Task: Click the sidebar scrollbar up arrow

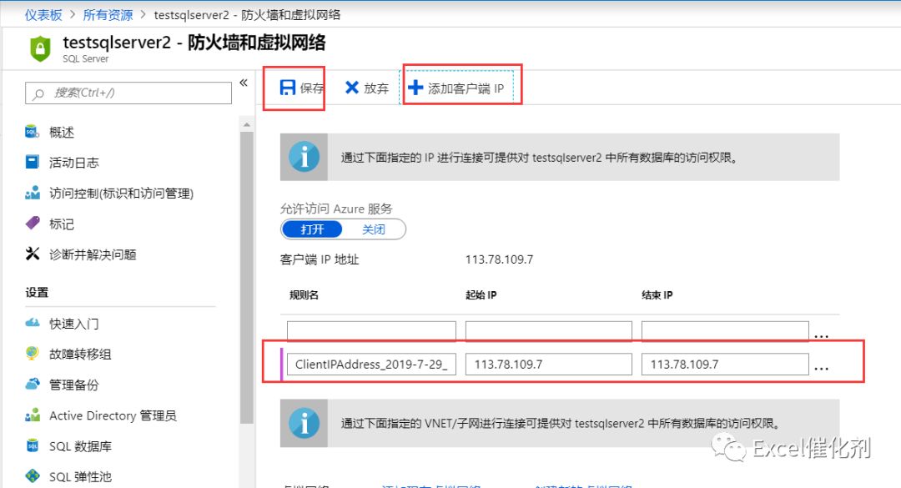Action: coord(246,124)
